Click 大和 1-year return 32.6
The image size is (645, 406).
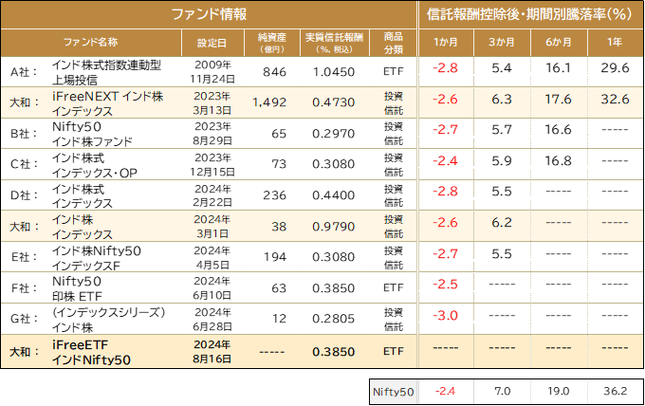615,100
